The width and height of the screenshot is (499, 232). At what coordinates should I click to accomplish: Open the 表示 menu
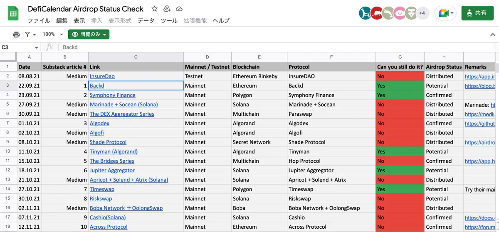79,21
